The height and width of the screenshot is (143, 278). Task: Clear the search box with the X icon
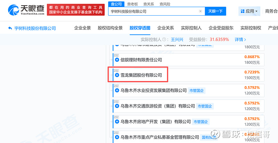coord(201,11)
